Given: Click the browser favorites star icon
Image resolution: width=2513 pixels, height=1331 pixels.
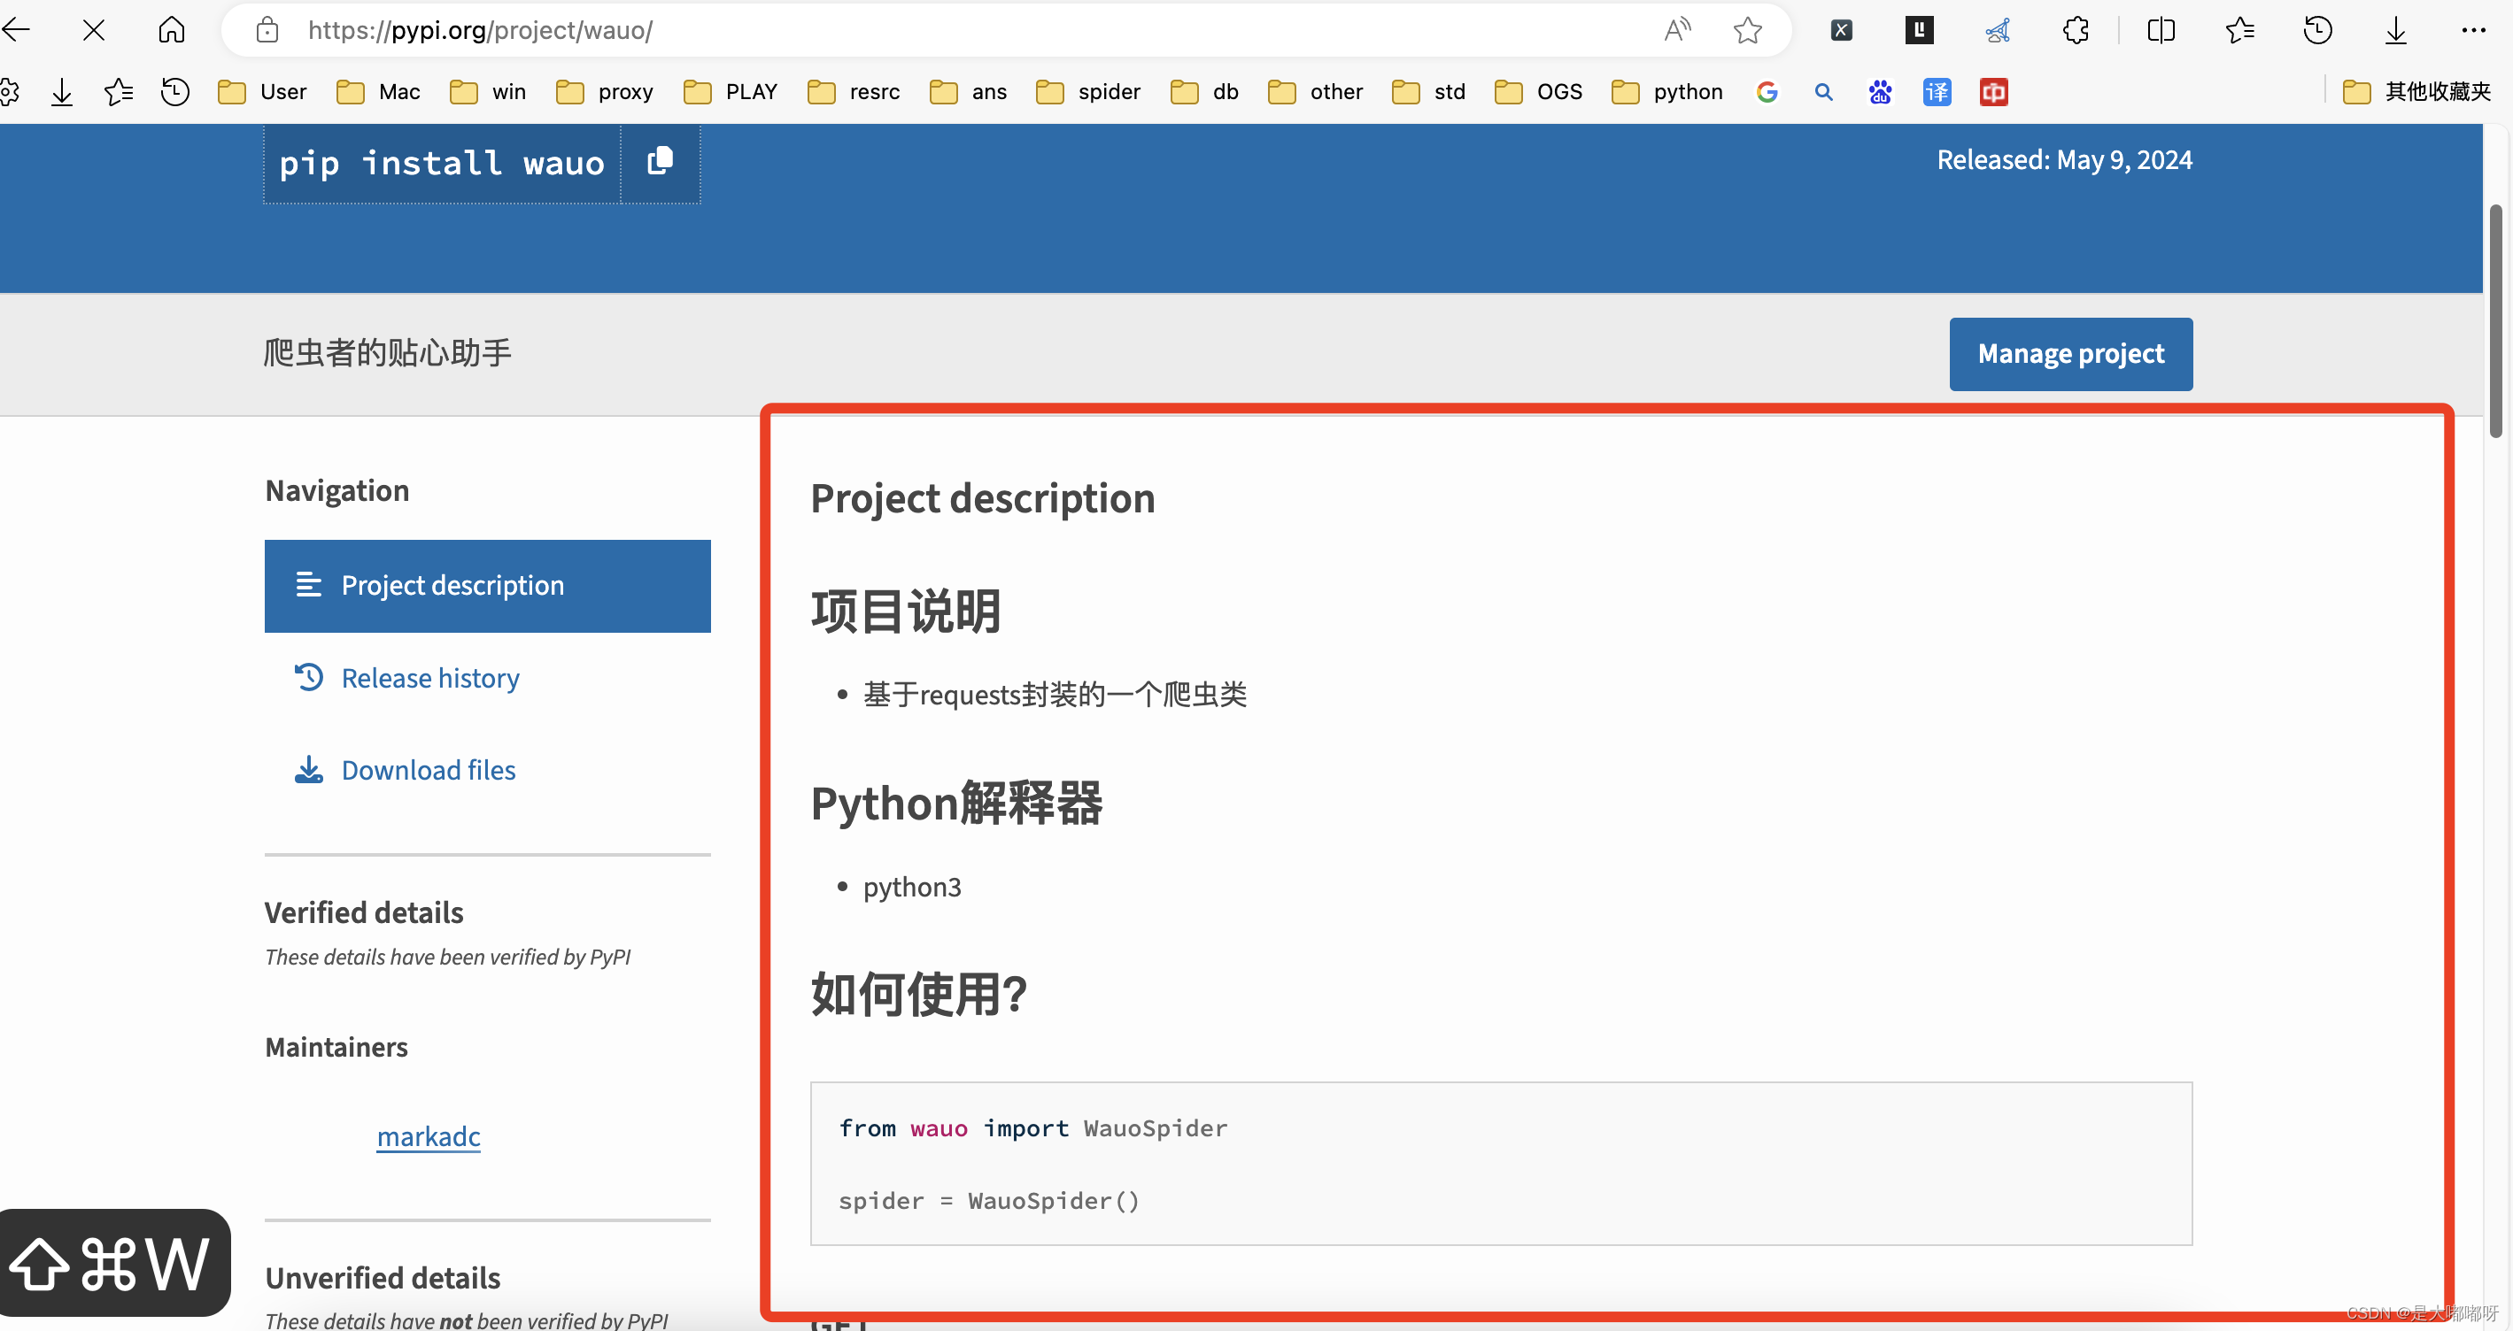Looking at the screenshot, I should 1749,30.
